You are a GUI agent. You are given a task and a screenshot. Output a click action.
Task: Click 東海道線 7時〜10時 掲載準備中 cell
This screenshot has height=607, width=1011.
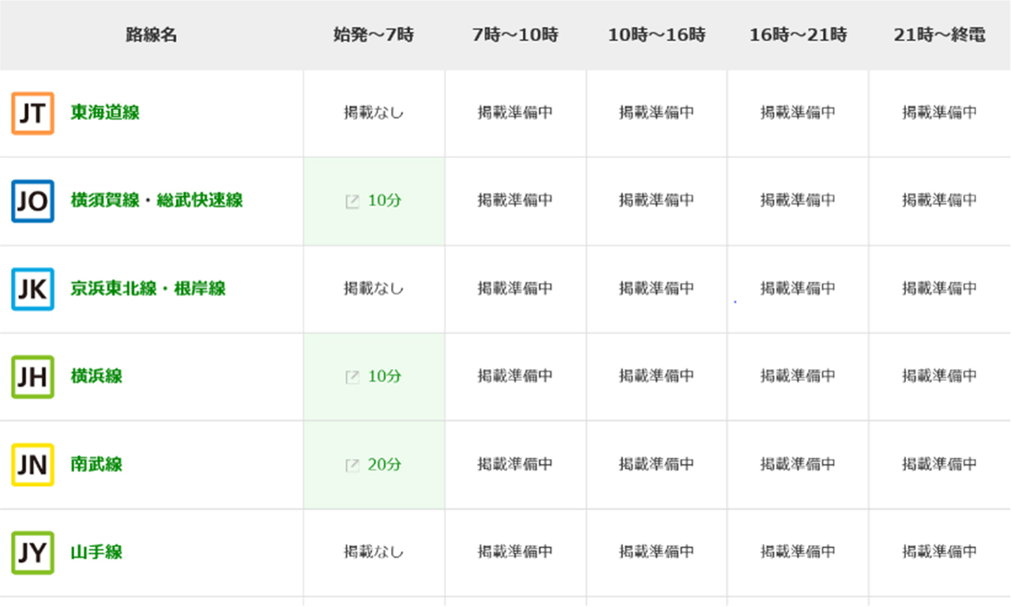click(515, 113)
